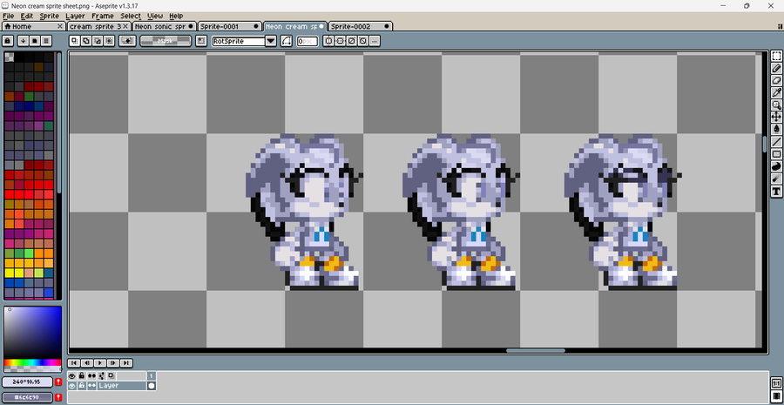The width and height of the screenshot is (784, 405).
Task: Go to the previous frame
Action: (x=87, y=363)
